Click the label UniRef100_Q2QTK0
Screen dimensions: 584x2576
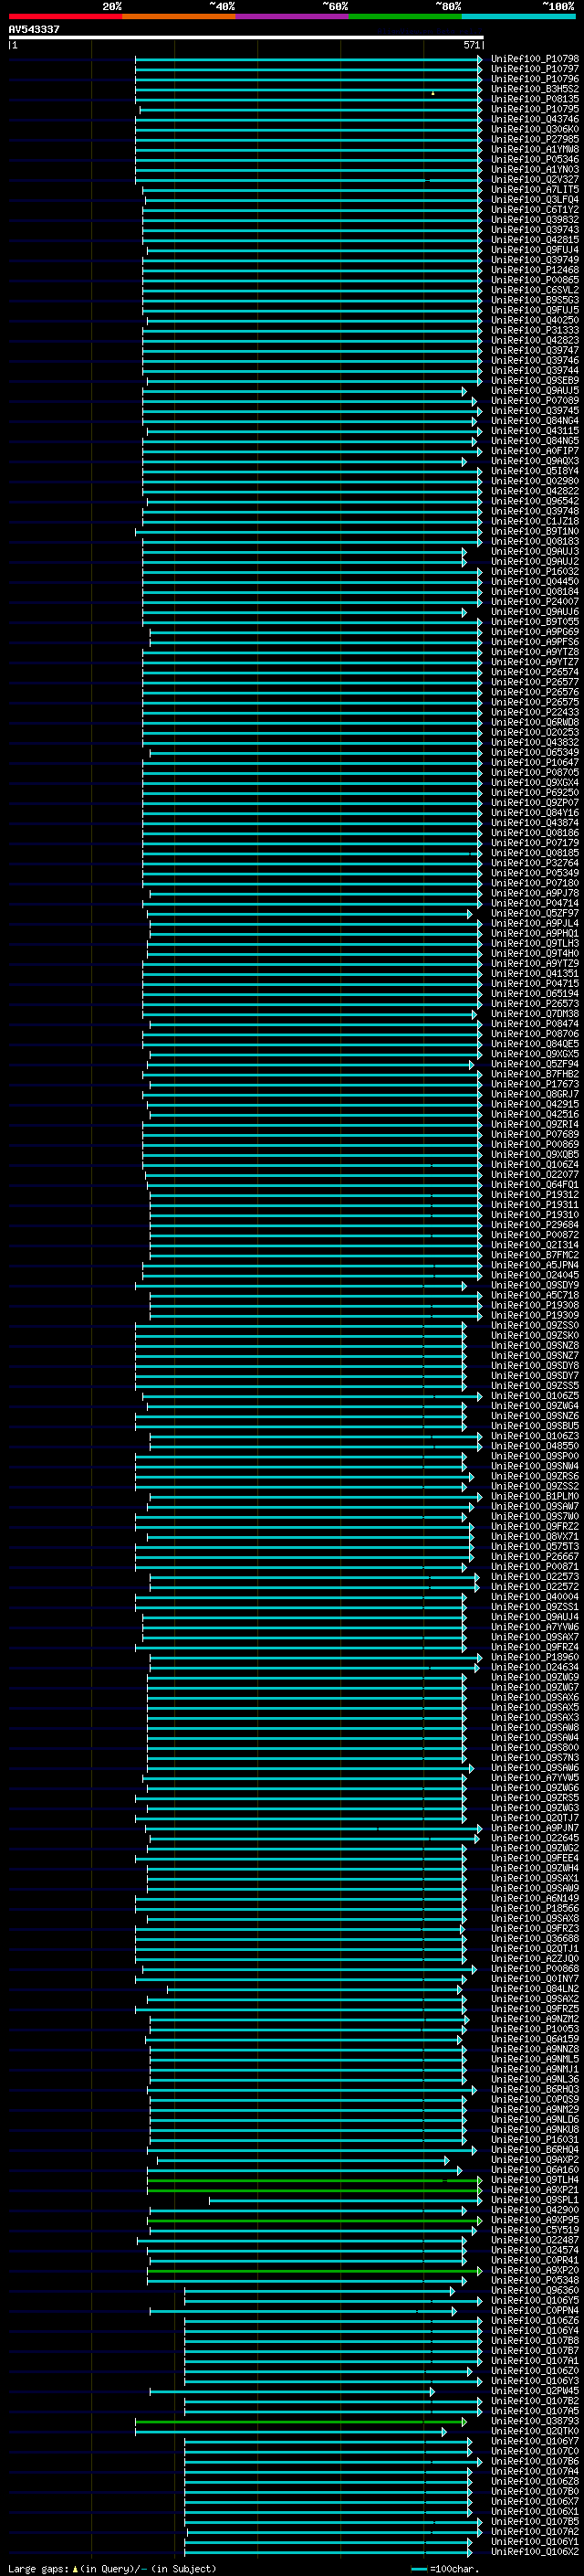click(x=535, y=2431)
